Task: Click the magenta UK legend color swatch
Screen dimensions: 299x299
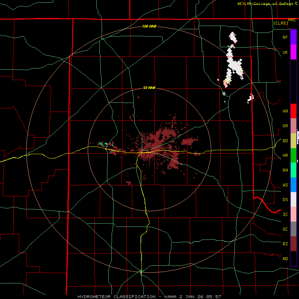Action: tap(293, 52)
